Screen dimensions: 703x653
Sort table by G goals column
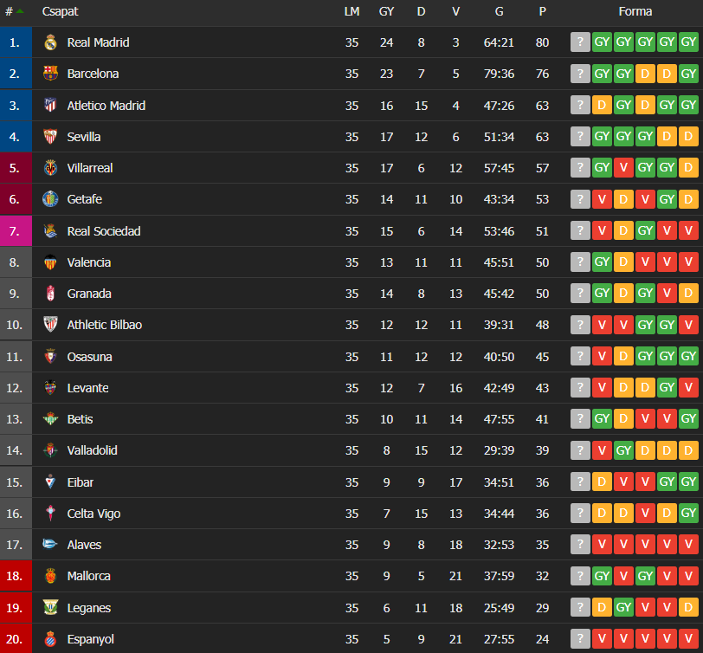click(x=500, y=11)
